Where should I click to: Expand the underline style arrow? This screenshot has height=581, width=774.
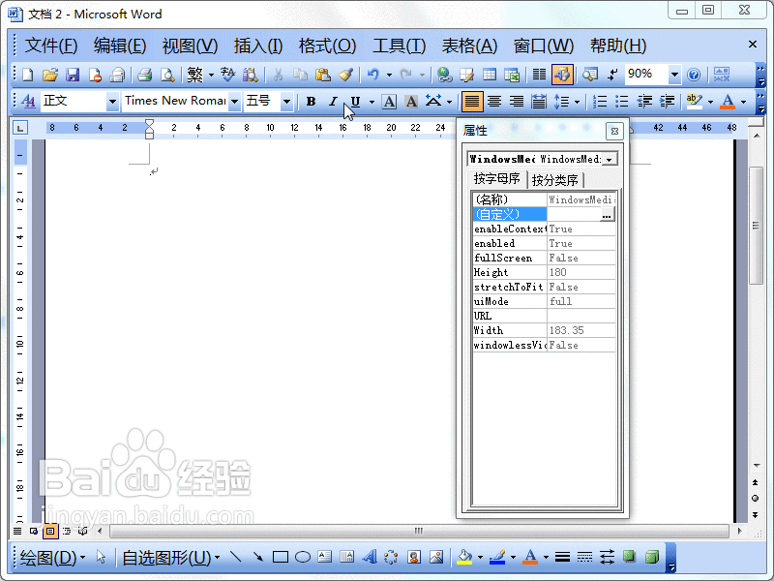click(x=372, y=102)
